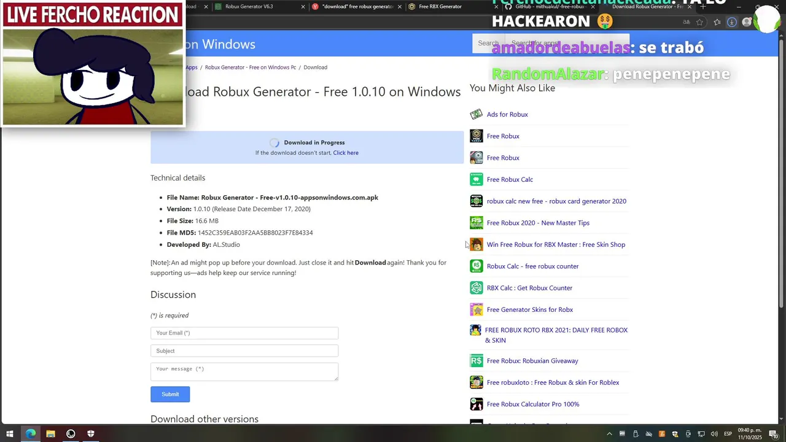Open Free Robux: Robuxian Giveaway link
Screen dimensions: 786x442
tap(532, 361)
